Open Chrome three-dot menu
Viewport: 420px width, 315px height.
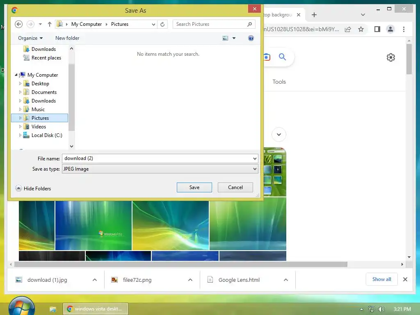(x=404, y=29)
